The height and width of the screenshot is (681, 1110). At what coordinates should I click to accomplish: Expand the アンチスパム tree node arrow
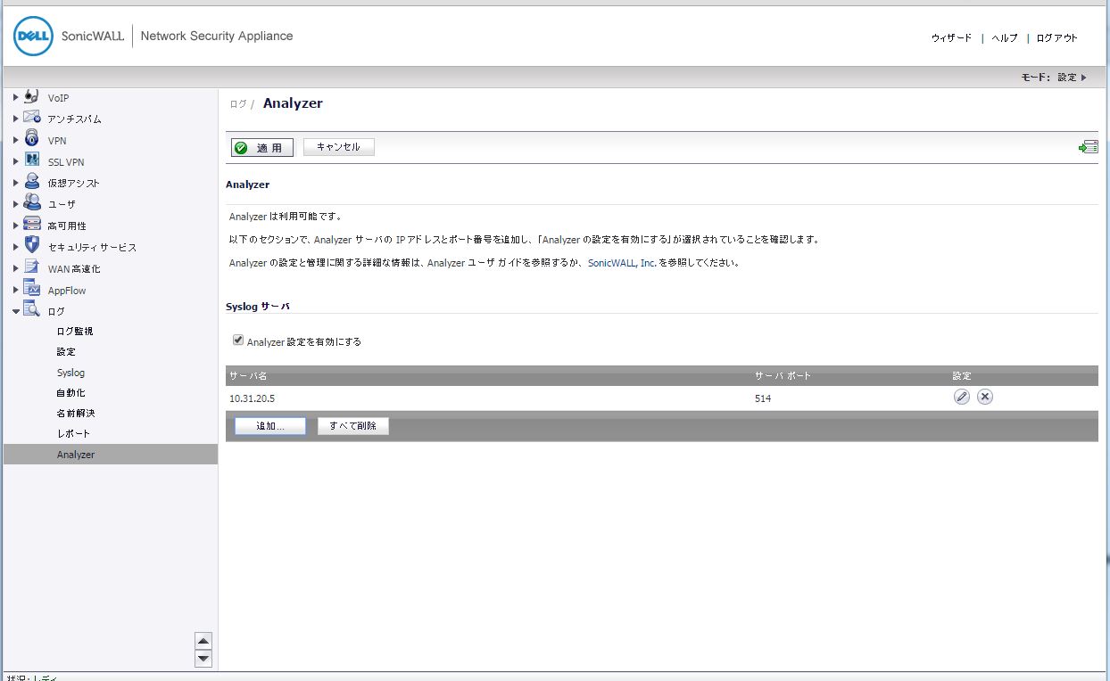coord(15,119)
